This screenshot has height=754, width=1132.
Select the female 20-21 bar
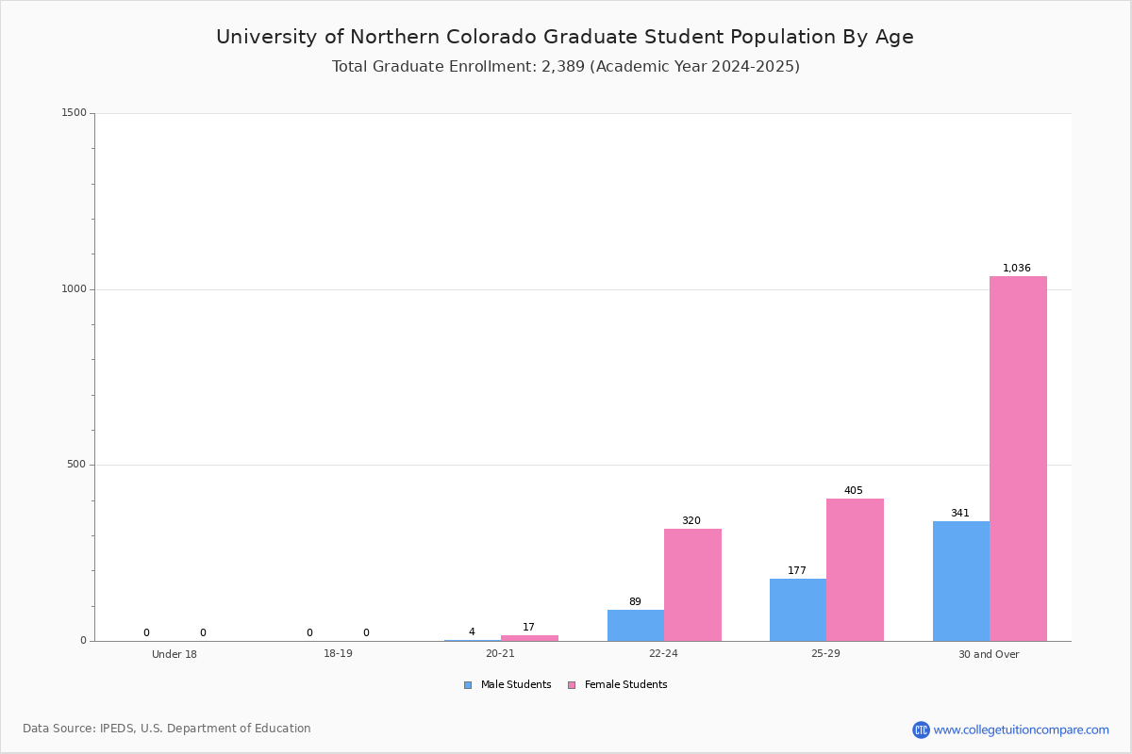[x=529, y=638]
